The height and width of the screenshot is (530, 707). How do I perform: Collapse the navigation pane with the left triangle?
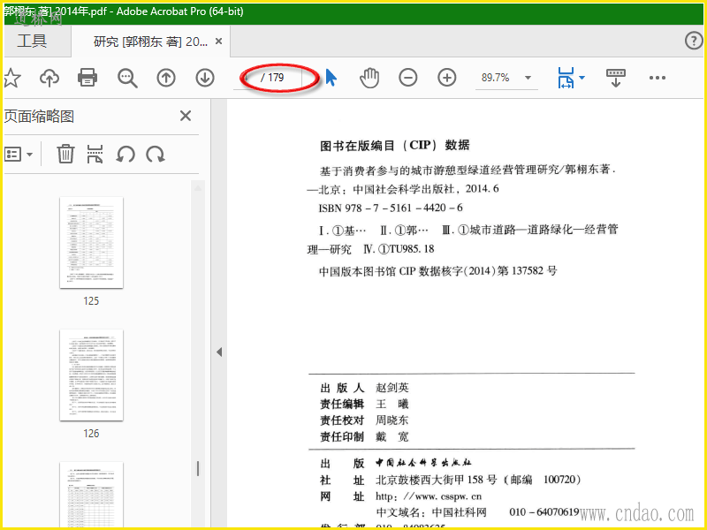click(x=219, y=352)
